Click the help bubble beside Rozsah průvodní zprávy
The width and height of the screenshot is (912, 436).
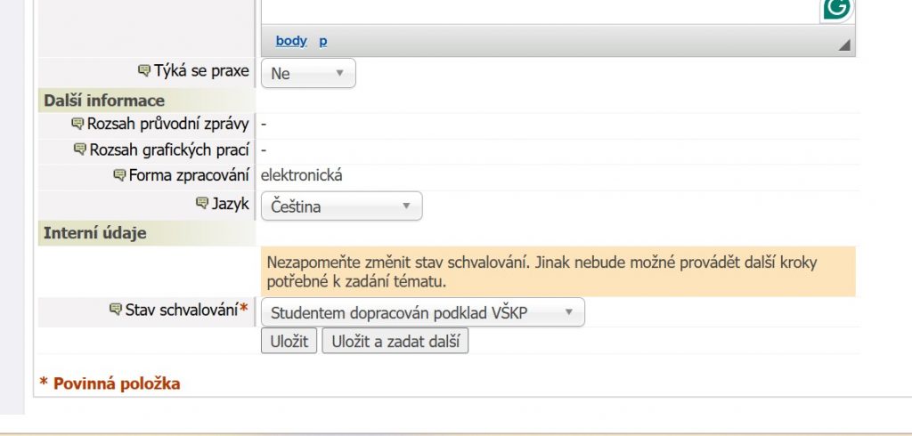coord(77,124)
